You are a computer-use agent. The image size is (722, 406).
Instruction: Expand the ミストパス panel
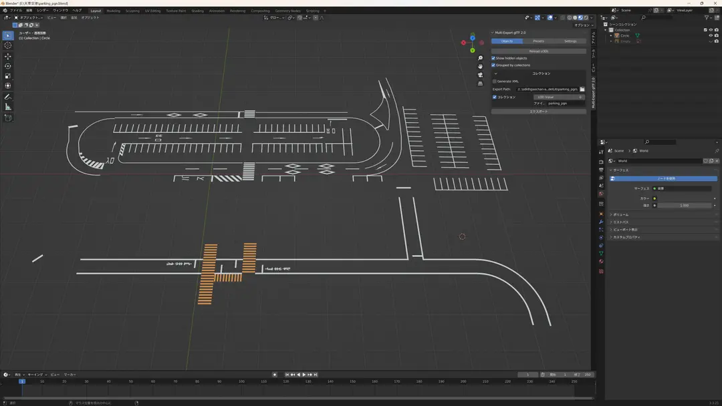pos(620,222)
